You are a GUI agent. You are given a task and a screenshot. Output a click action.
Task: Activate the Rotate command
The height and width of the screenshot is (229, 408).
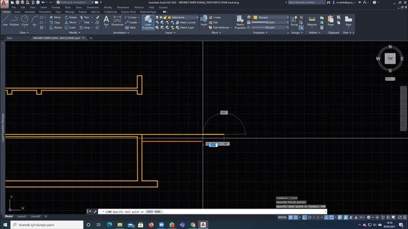(x=71, y=17)
